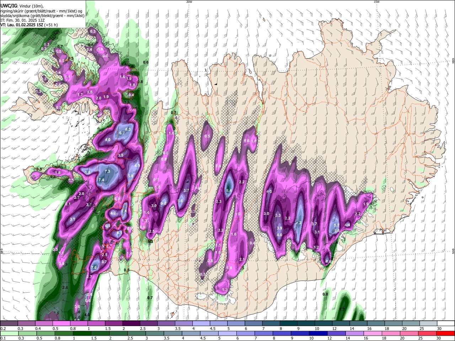455x341 pixels.
Task: Click the "6.7" precipitation value on the map
Action: pos(123,133)
